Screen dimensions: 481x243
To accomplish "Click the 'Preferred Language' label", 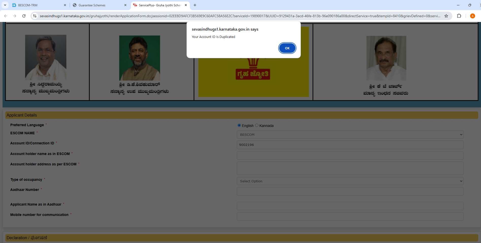I will pyautogui.click(x=27, y=125).
